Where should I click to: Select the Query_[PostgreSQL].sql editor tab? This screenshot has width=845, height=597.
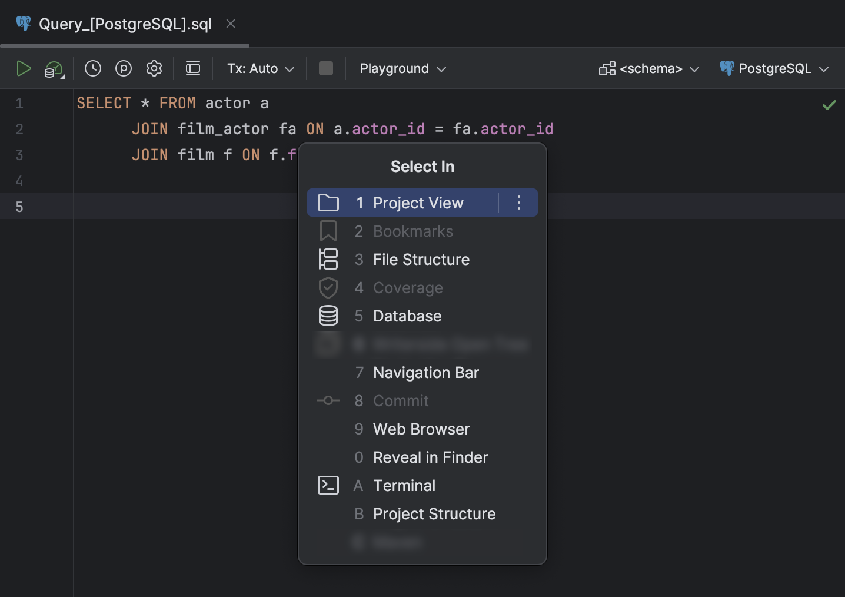(124, 24)
